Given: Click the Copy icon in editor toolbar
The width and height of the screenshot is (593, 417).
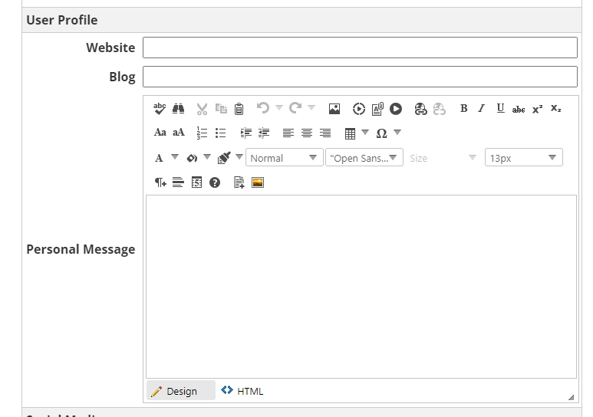Looking at the screenshot, I should pyautogui.click(x=221, y=109).
